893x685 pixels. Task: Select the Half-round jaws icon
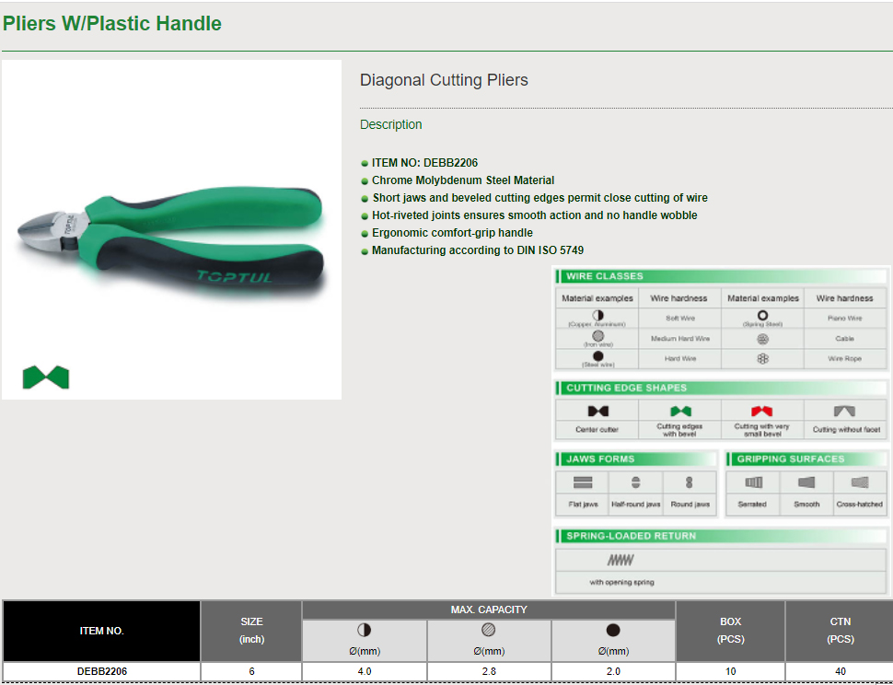click(635, 482)
